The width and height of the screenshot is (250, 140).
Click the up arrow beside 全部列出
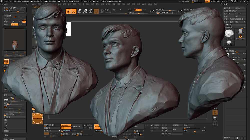[x=237, y=138]
